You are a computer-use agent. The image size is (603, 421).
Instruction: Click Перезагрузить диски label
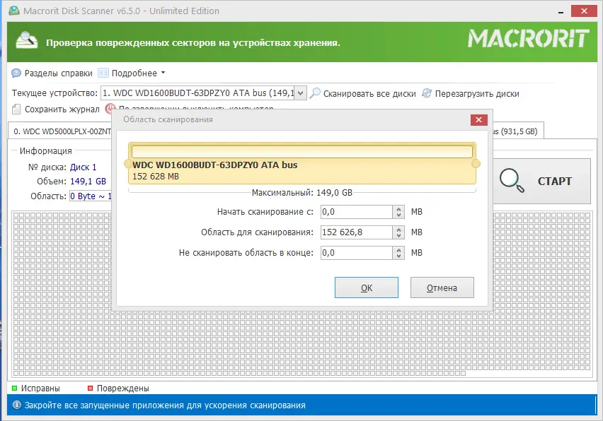coord(477,94)
